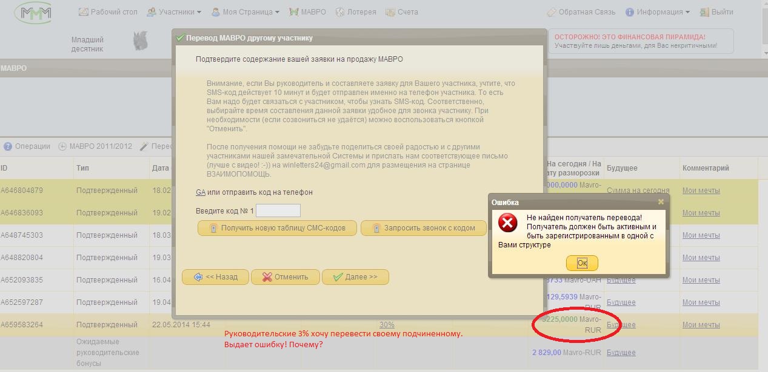Viewport: 768px width, 372px height.
Task: Select row ID A648820804
Action: [x=22, y=258]
